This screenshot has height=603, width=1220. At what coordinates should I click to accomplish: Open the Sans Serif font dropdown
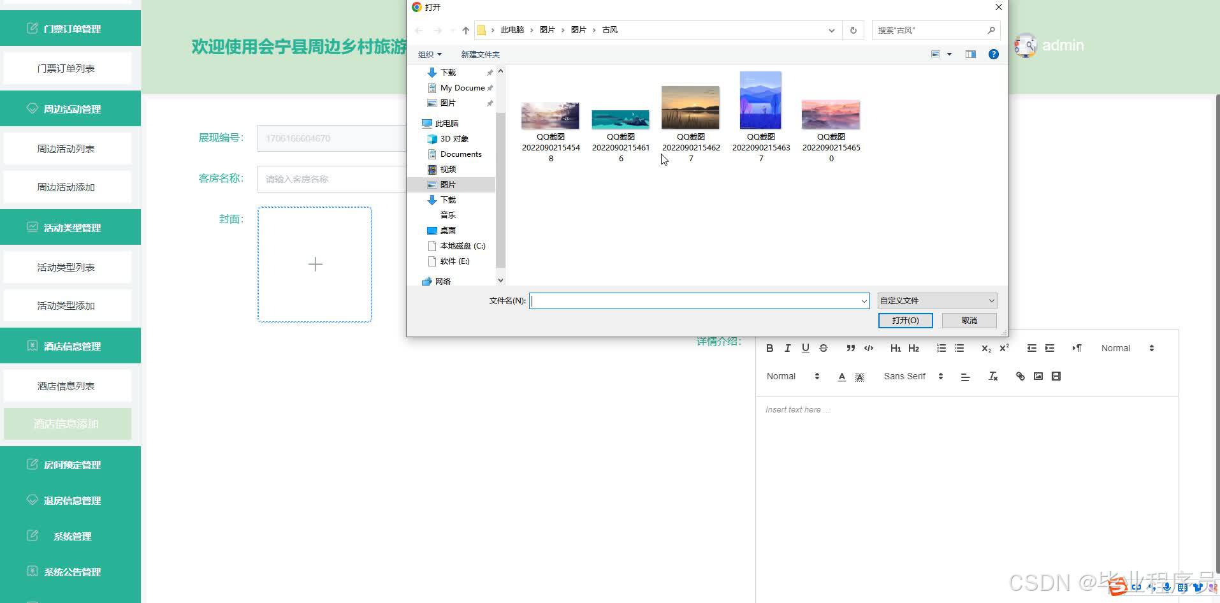point(913,376)
